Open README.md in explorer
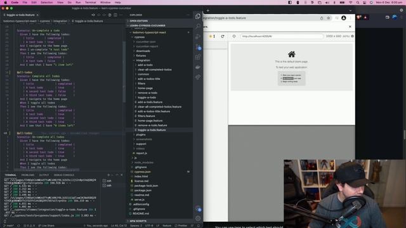Image resolution: width=406 pixels, height=228 pixels. 141,214
